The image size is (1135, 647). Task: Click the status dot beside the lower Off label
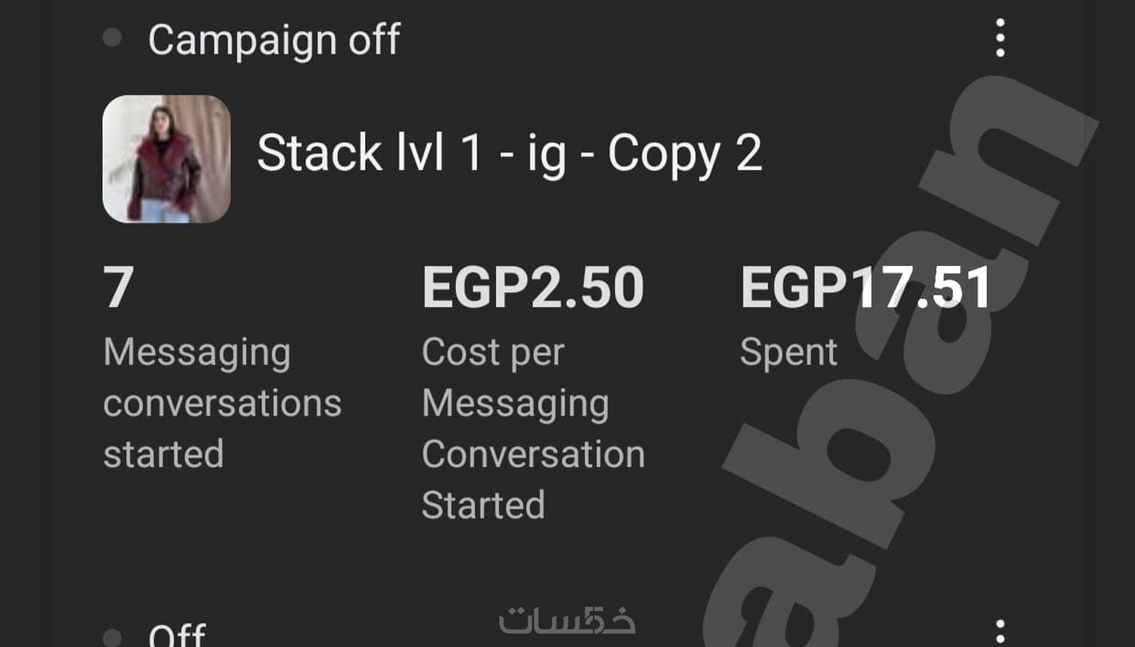pos(112,636)
